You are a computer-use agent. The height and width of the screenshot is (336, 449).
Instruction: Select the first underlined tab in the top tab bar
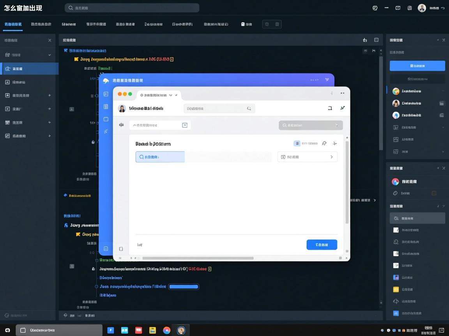[x=13, y=24]
